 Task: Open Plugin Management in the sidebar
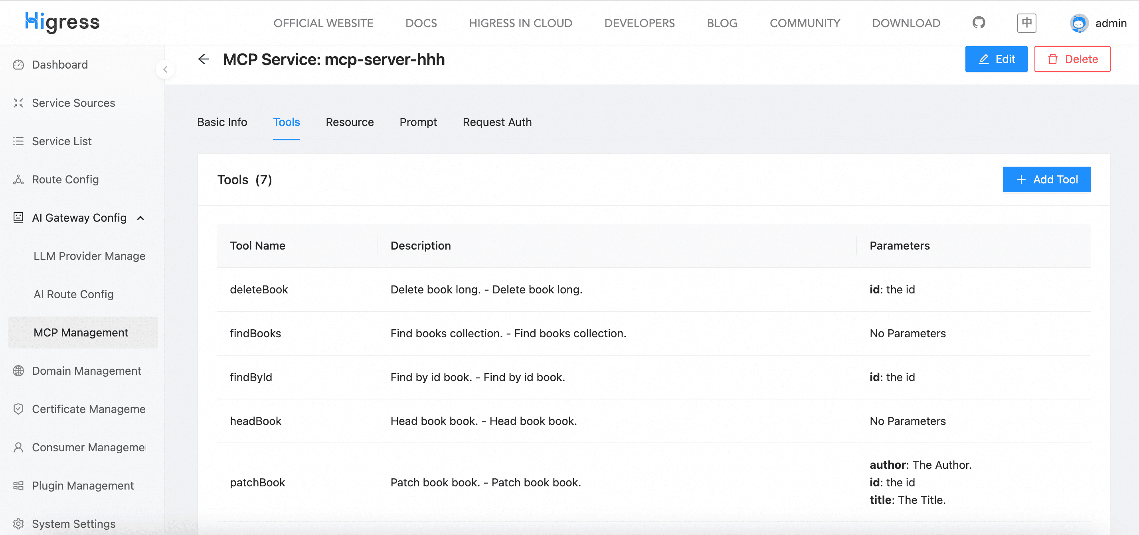pyautogui.click(x=83, y=486)
